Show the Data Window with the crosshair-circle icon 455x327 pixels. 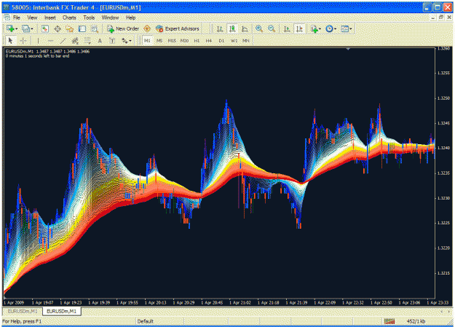click(58, 28)
